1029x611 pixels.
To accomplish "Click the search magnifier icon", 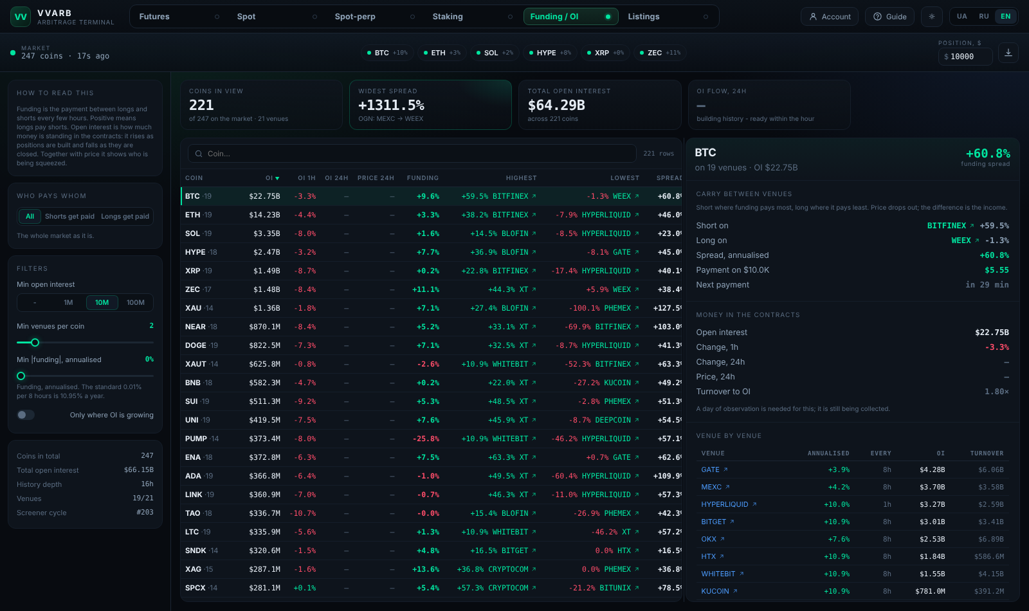I will 199,154.
